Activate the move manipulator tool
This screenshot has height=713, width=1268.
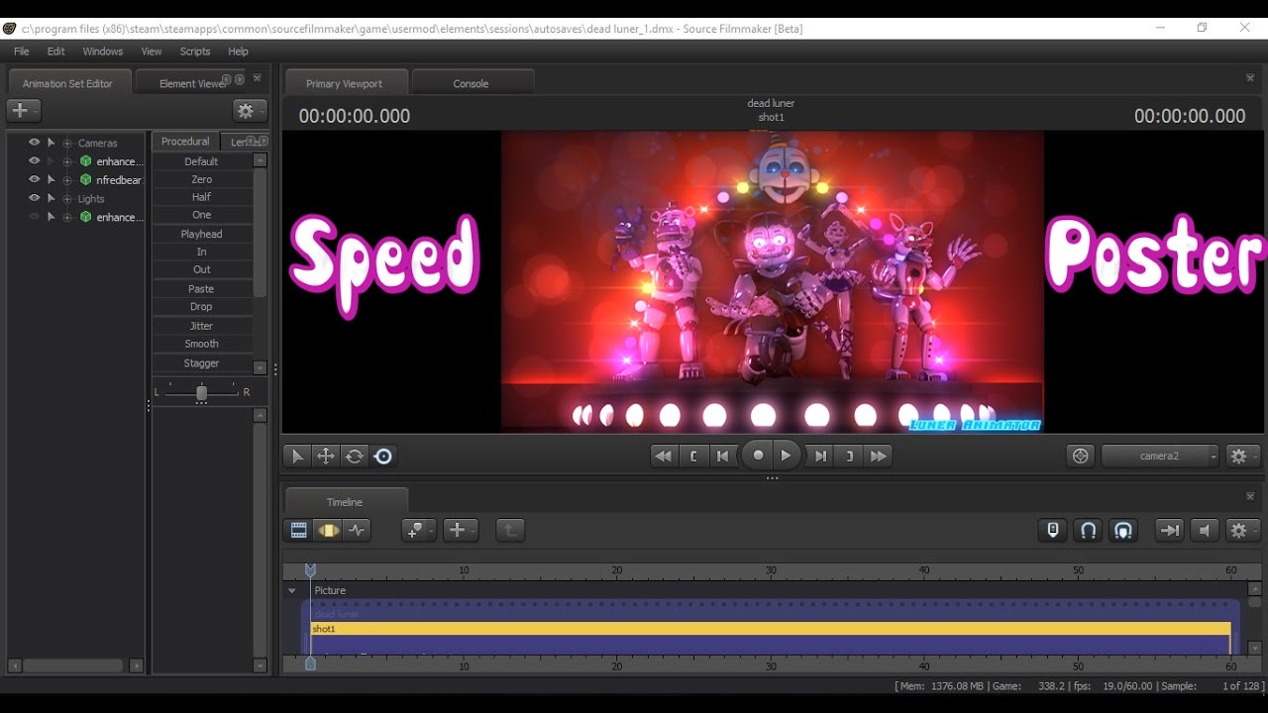(x=325, y=457)
